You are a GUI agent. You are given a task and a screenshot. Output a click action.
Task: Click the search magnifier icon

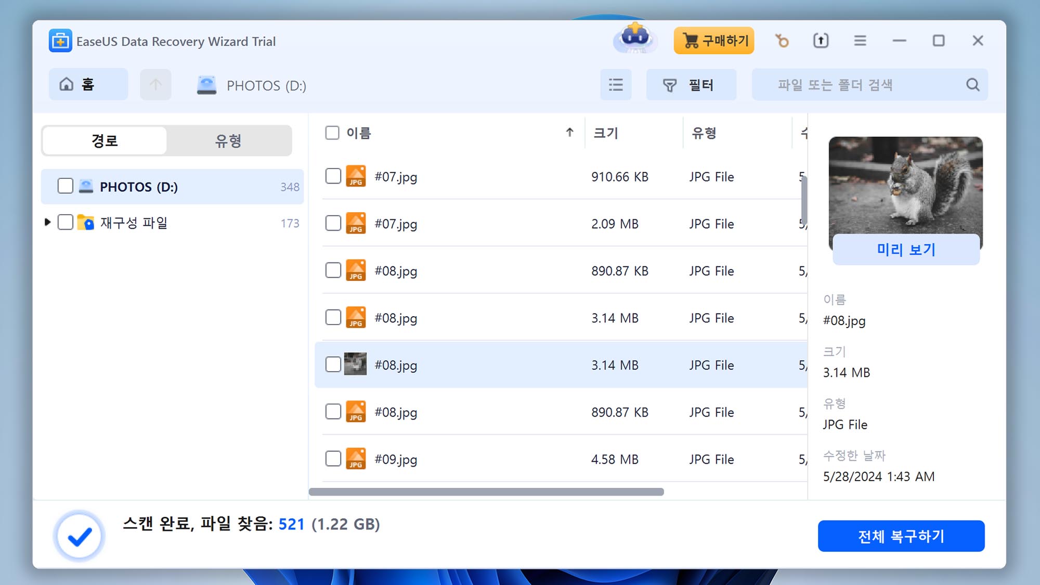(x=972, y=85)
